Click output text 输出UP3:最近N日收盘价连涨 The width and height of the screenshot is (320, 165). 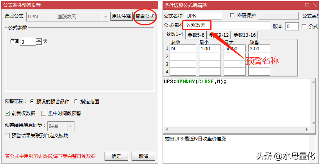[x=195, y=139]
